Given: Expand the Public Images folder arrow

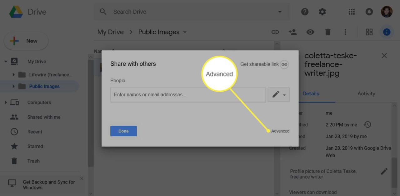Looking at the screenshot, I should point(13,86).
